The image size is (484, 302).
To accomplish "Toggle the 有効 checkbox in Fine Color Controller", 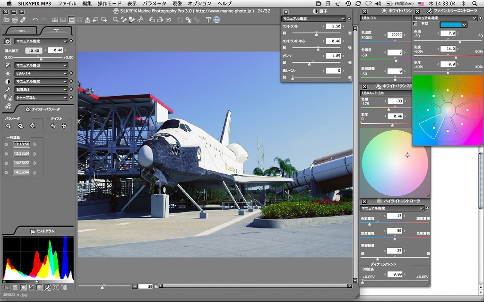I will point(415,24).
